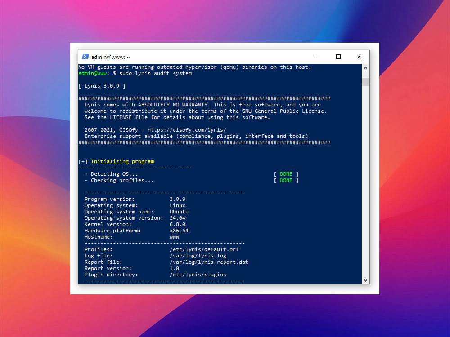Click the scrollbar down arrow
Viewport: 450px width, 337px height.
(x=365, y=280)
